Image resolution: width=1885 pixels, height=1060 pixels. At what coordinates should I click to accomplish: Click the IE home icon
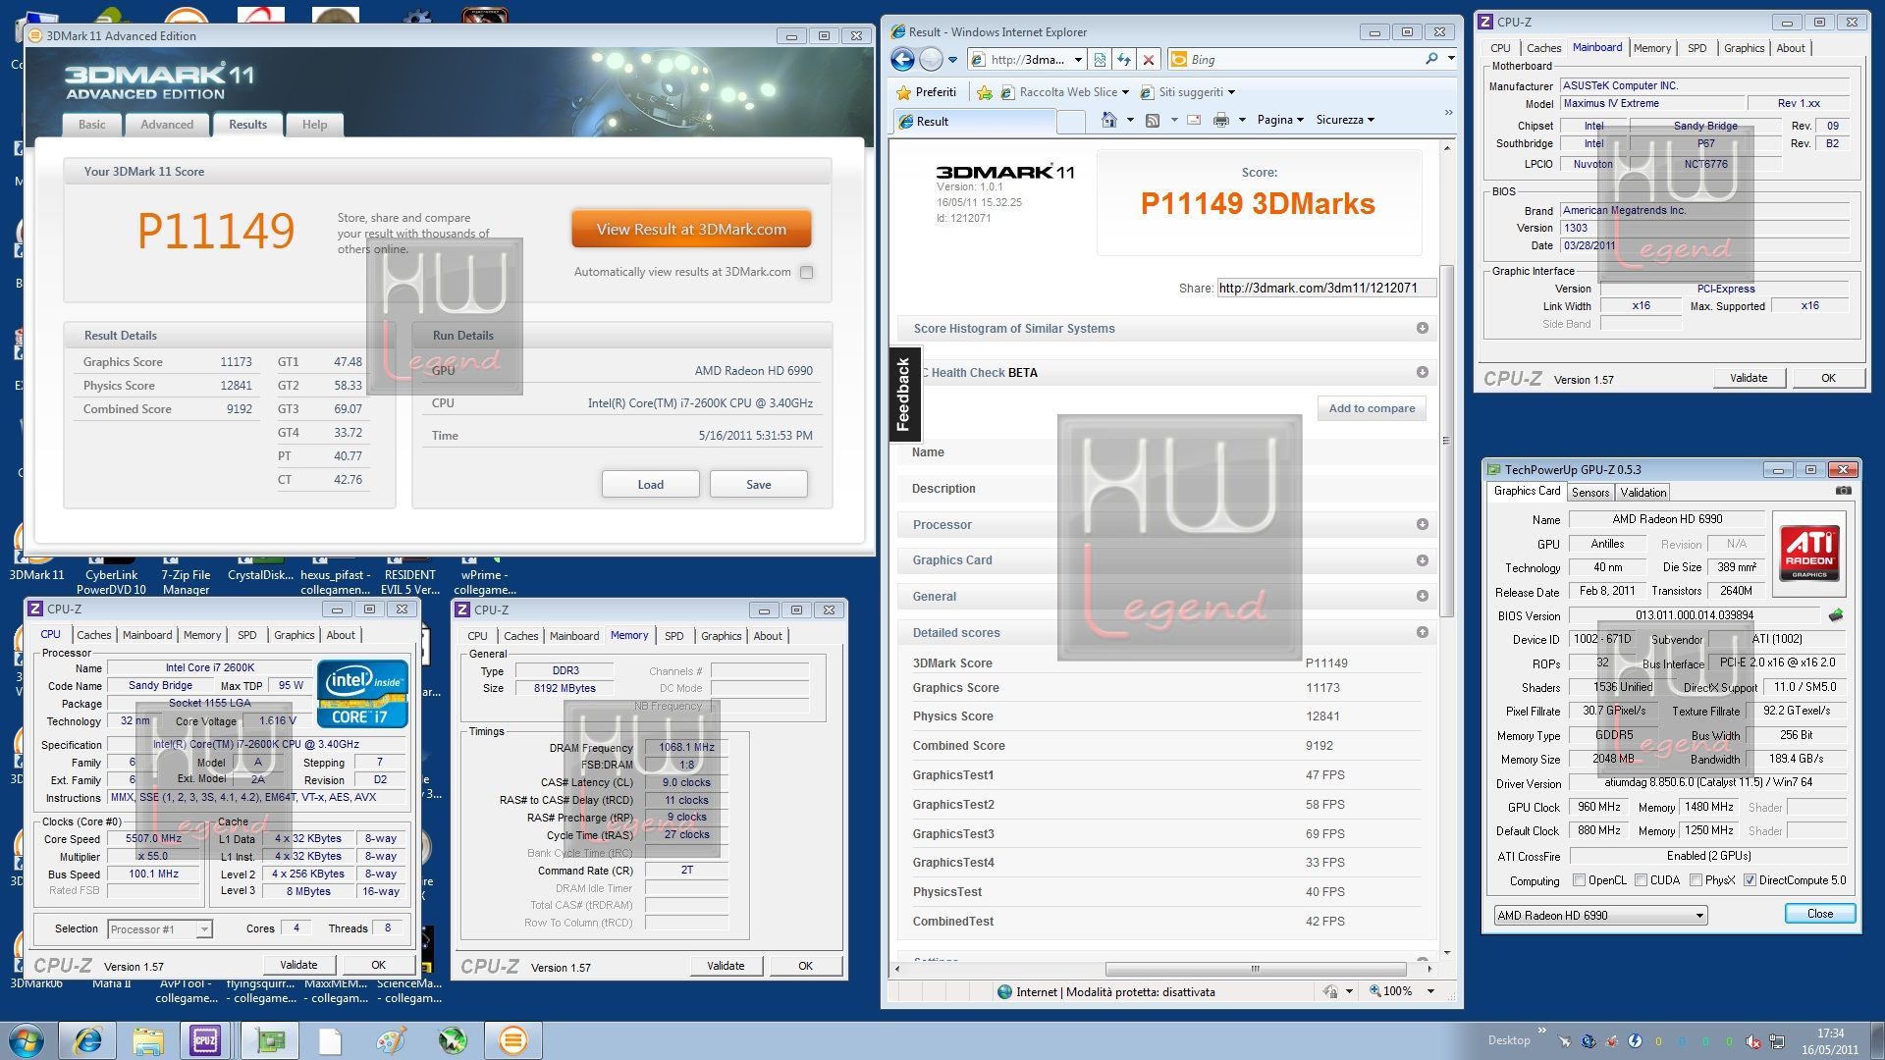click(1108, 121)
